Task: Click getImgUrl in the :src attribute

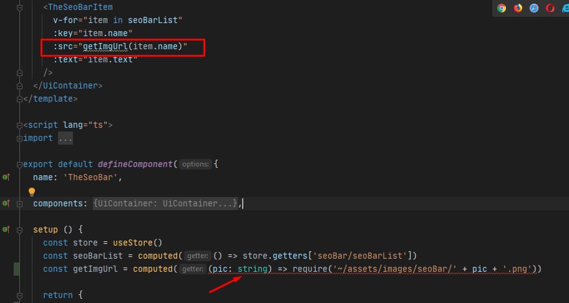Action: [105, 46]
